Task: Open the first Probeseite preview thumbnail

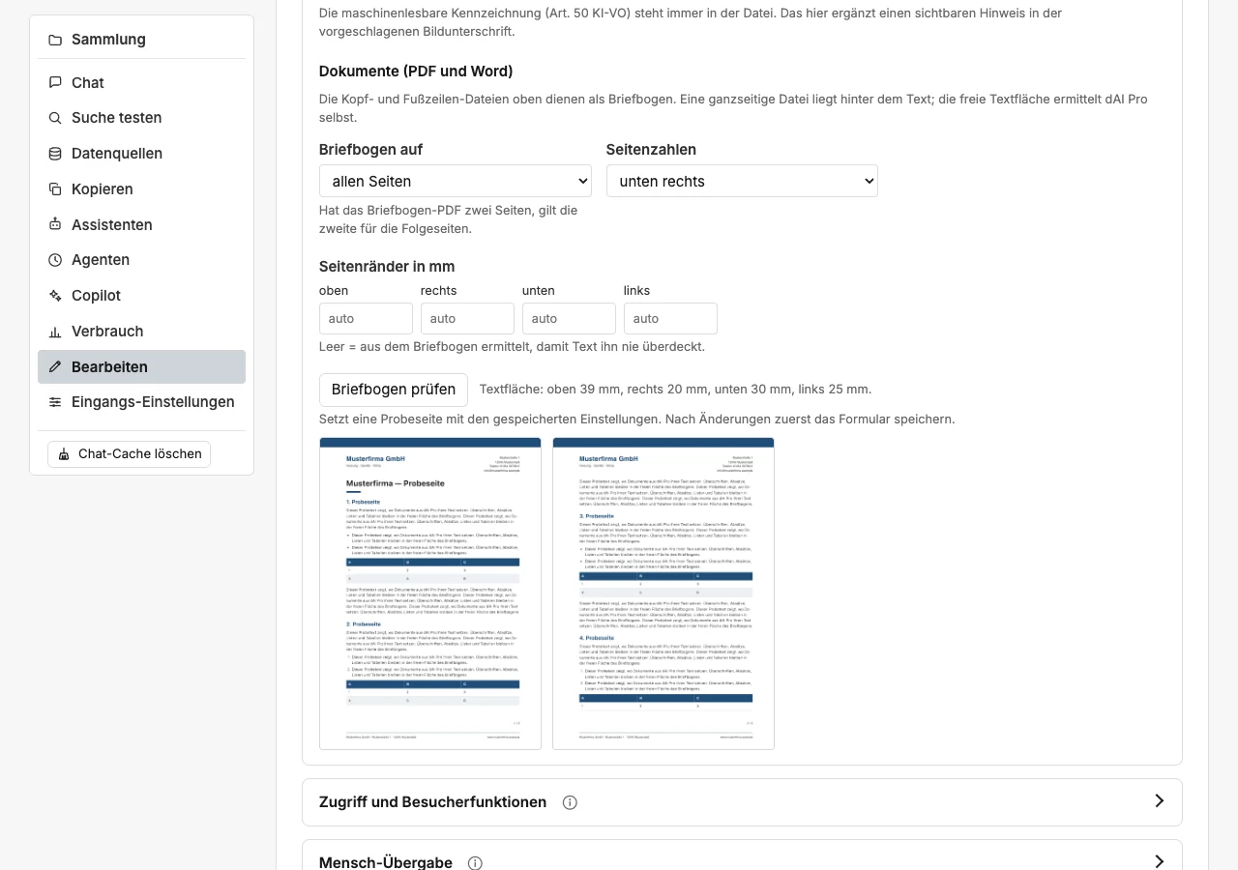Action: 430,594
